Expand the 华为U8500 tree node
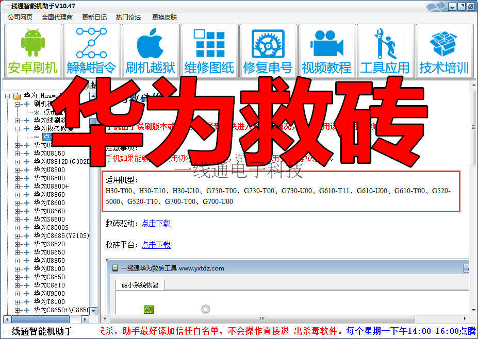This screenshot has width=478, height=339. [17, 170]
